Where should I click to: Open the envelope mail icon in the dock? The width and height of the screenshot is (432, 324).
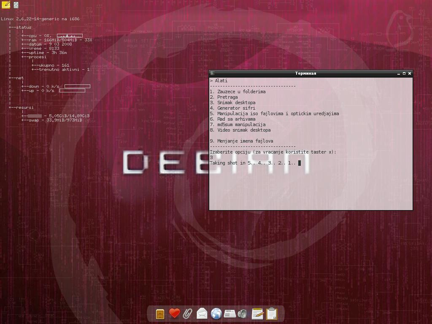coord(201,313)
